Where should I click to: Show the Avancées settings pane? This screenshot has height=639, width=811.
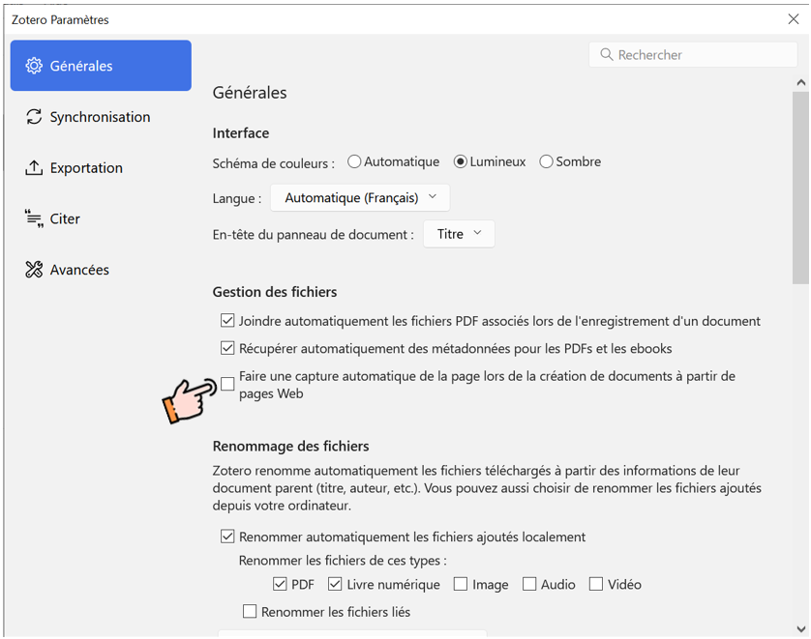(x=101, y=270)
